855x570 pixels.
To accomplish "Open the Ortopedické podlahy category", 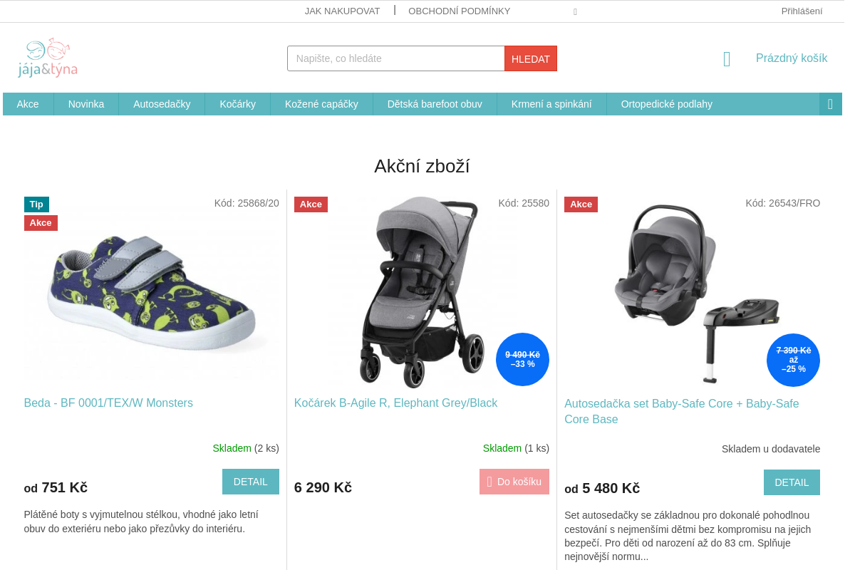I will (x=666, y=104).
